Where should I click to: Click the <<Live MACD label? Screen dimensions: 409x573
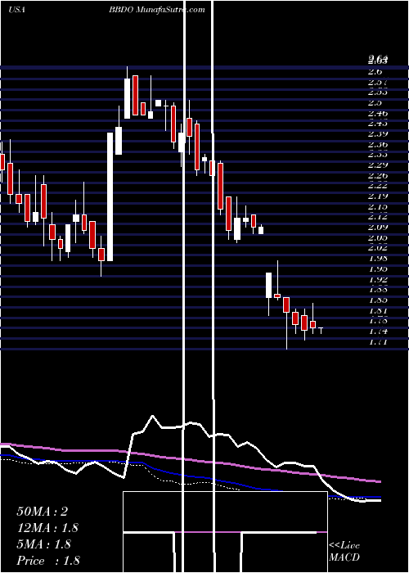344,552
